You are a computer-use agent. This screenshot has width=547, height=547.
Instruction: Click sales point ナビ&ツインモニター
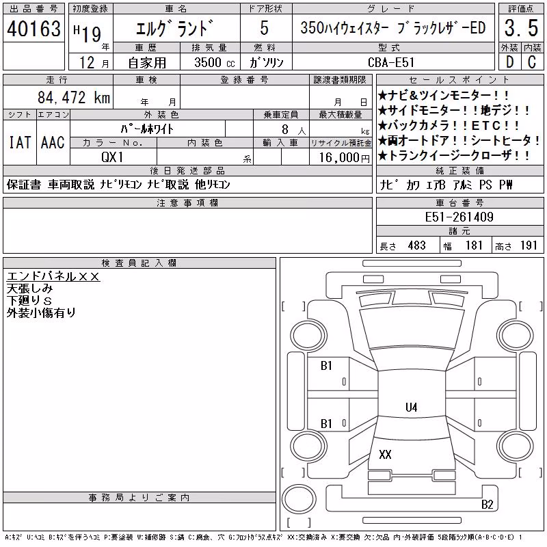click(x=443, y=95)
